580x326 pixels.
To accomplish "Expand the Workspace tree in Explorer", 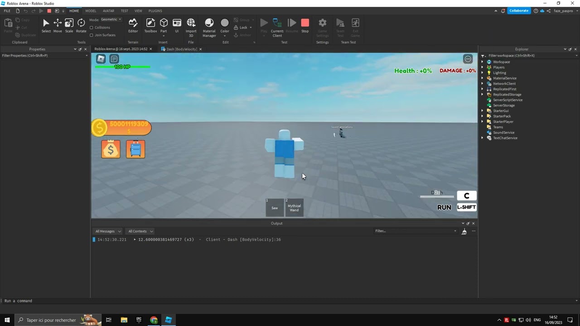I will click(482, 62).
